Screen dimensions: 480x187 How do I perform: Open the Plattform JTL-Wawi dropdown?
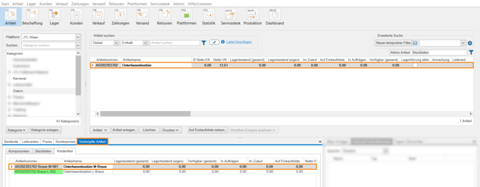click(x=78, y=37)
